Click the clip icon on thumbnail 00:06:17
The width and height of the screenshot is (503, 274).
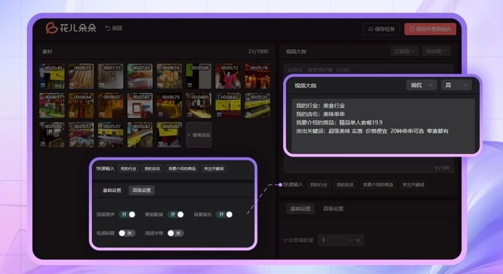click(43, 114)
